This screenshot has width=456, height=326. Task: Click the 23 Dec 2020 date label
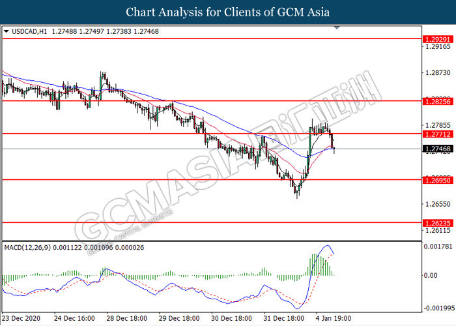21,319
